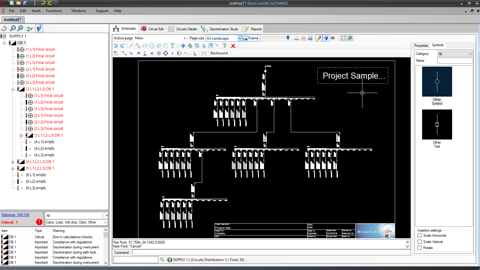Open the Warnings: 104/104 link
The height and width of the screenshot is (270, 480).
15,215
